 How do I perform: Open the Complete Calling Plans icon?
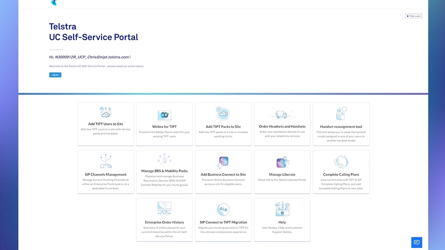point(341,162)
